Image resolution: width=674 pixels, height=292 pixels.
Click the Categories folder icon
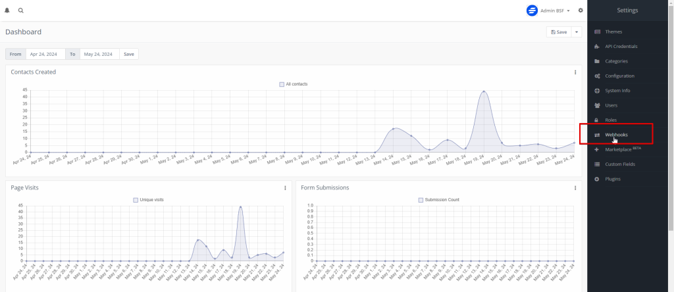597,61
